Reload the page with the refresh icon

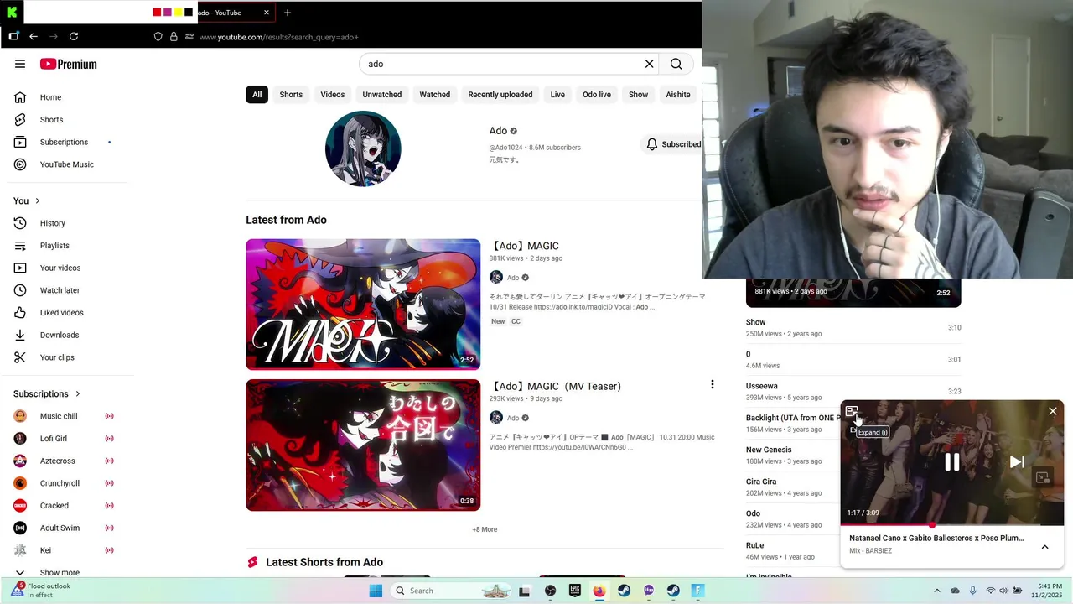pyautogui.click(x=74, y=37)
